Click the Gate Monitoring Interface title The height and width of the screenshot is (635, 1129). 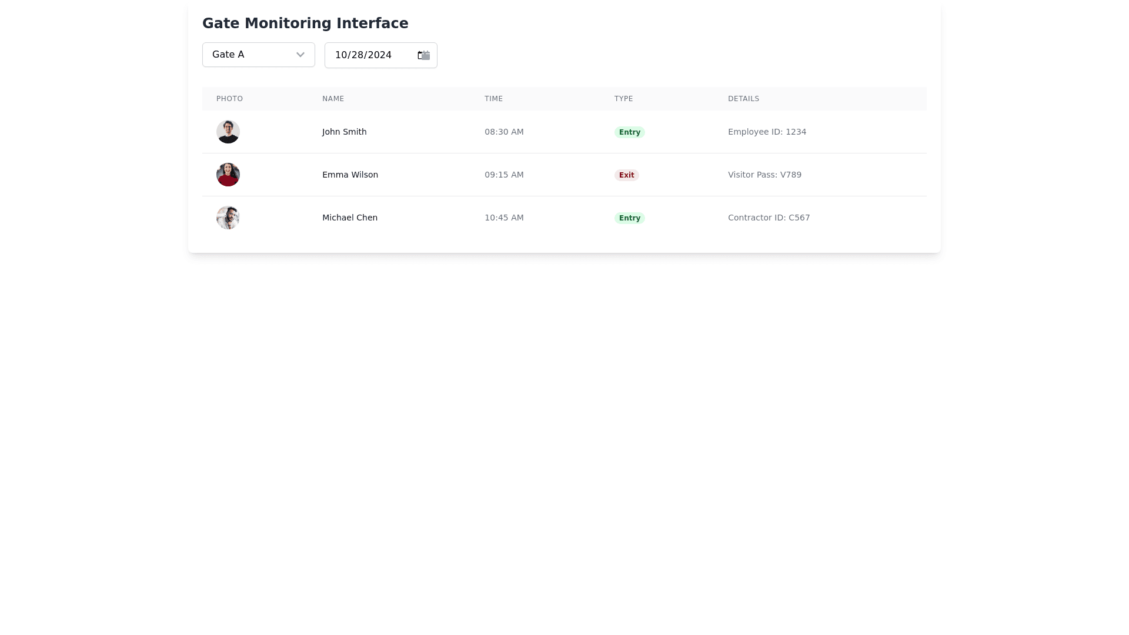[305, 24]
